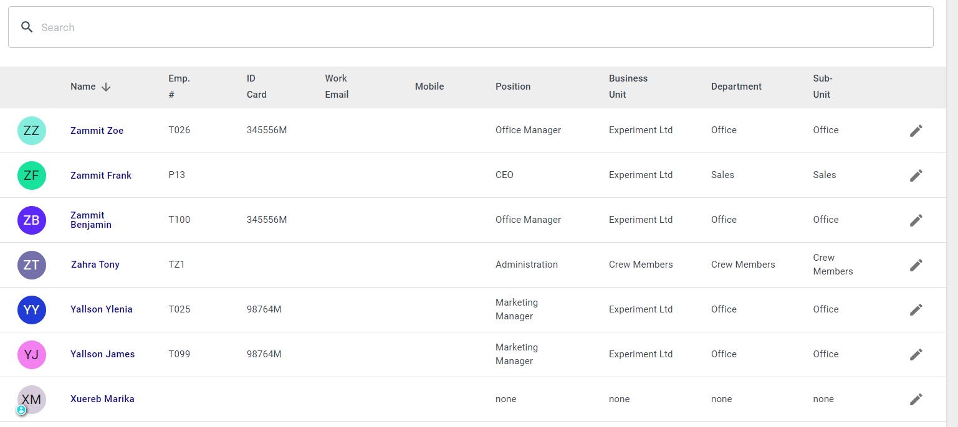Click the Mobile column header
The image size is (958, 427).
click(429, 87)
